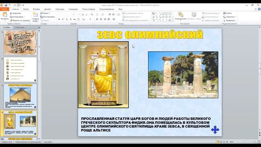Click the font color A icon
The height and width of the screenshot is (147, 261).
[x=90, y=19]
